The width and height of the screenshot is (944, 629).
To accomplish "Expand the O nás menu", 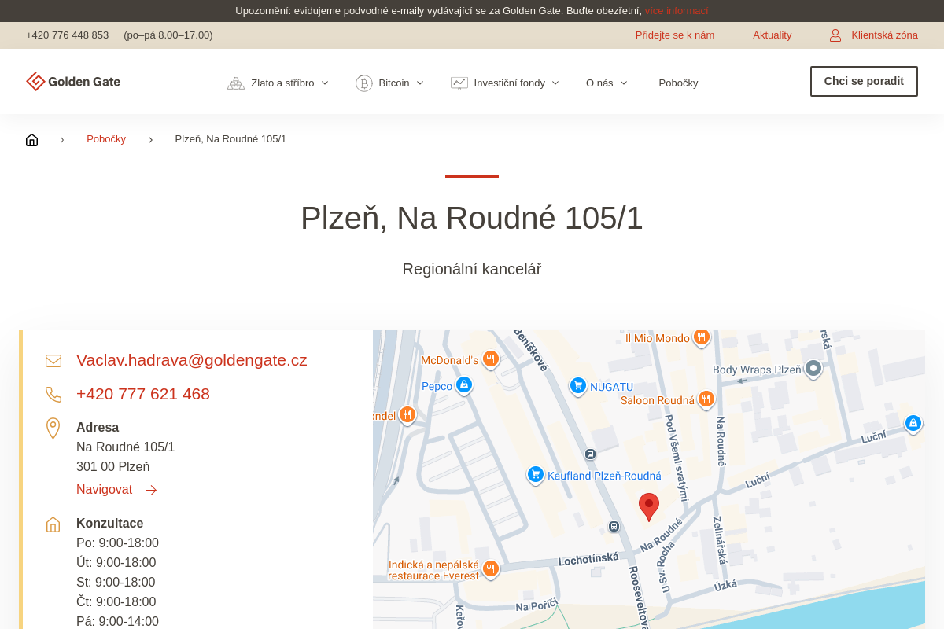I will (607, 83).
